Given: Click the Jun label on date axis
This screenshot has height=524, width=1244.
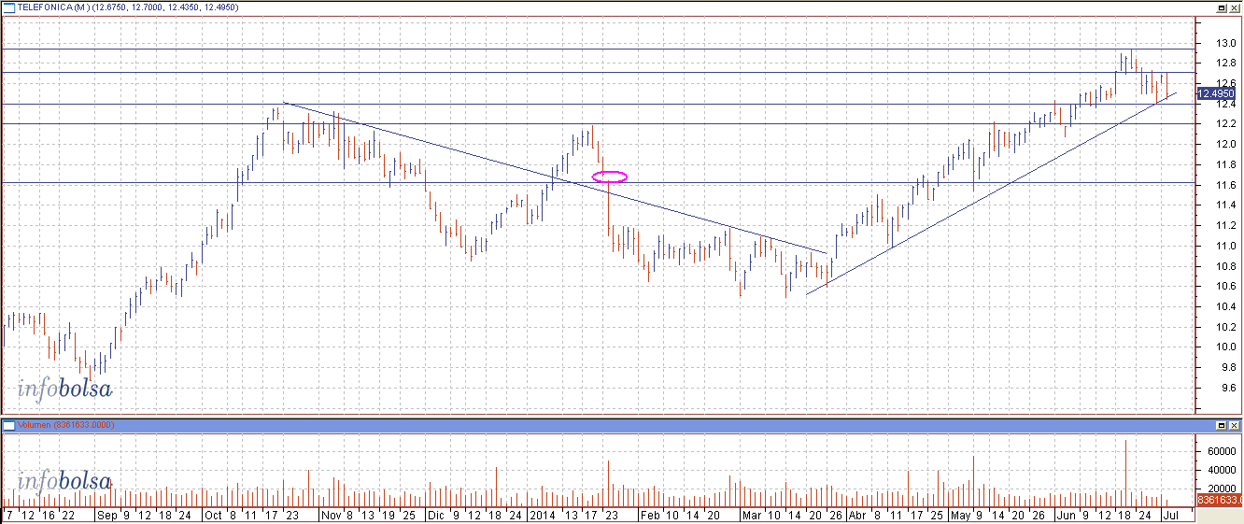Looking at the screenshot, I should click(1067, 515).
